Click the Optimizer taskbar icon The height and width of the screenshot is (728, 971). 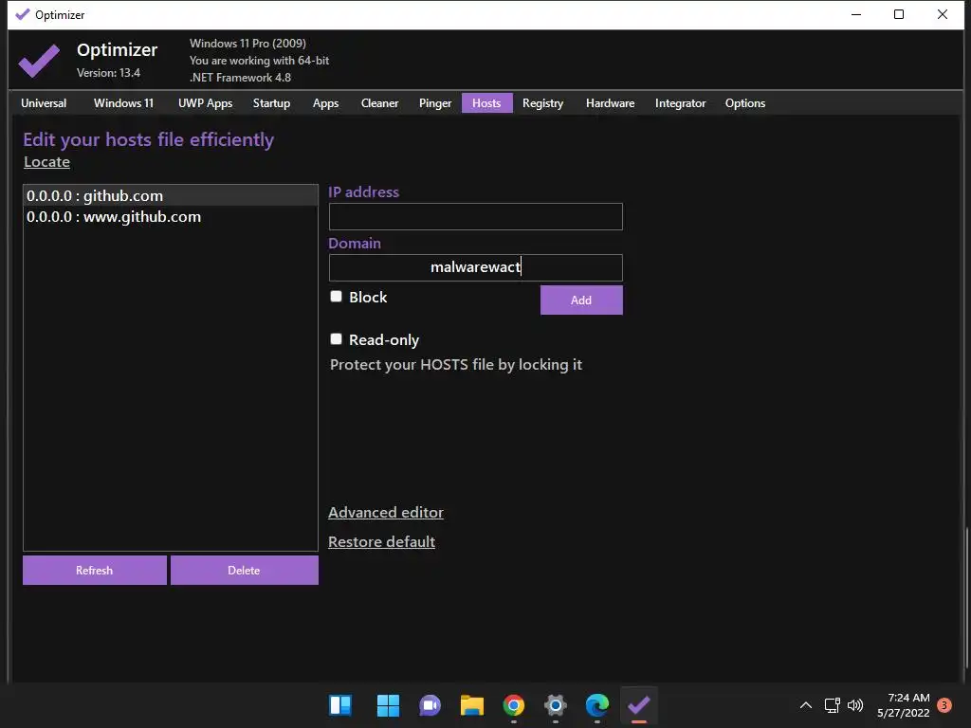pyautogui.click(x=638, y=705)
